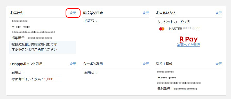Image resolution: width=231 pixels, height=99 pixels.
Task: Click 指定なし under 配達希望日時
Action: point(91,21)
